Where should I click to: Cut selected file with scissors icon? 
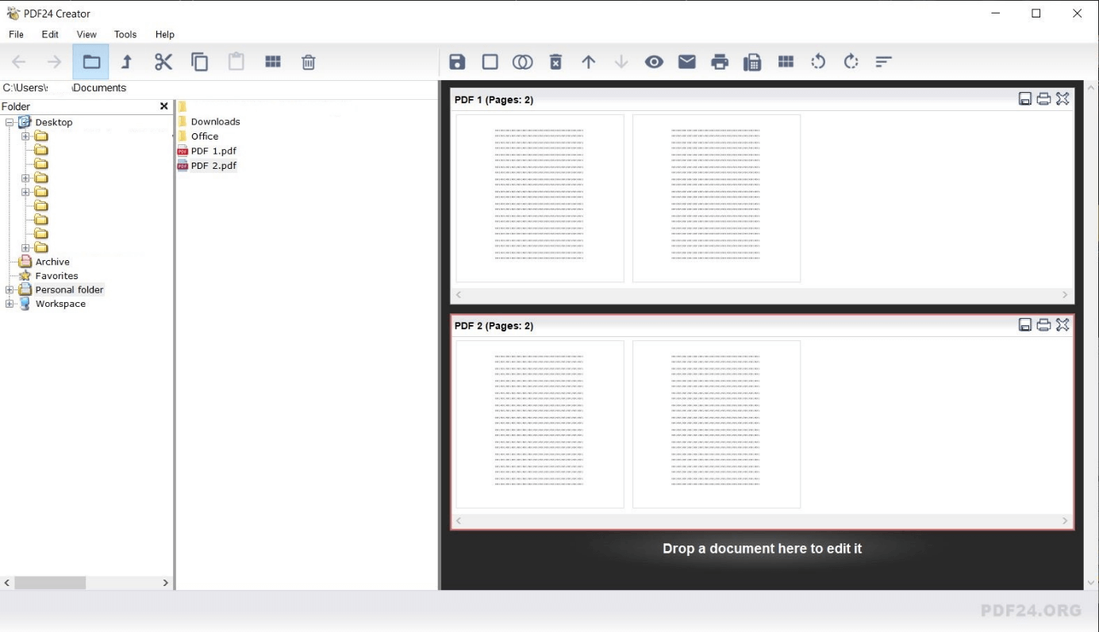(163, 62)
